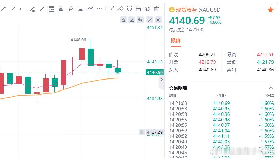Select trade row priced 4140.98
Screen dimensions: 278x158
coord(221,120)
